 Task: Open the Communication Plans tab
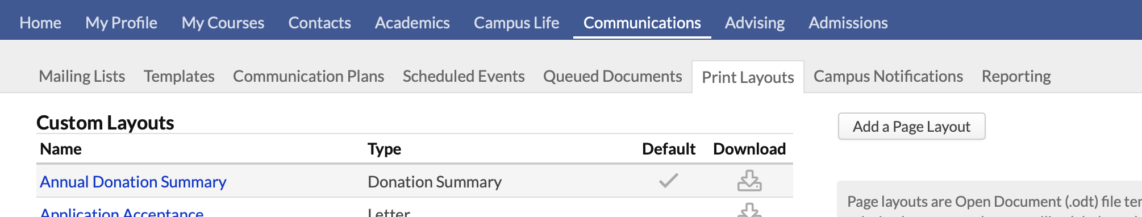pyautogui.click(x=309, y=76)
